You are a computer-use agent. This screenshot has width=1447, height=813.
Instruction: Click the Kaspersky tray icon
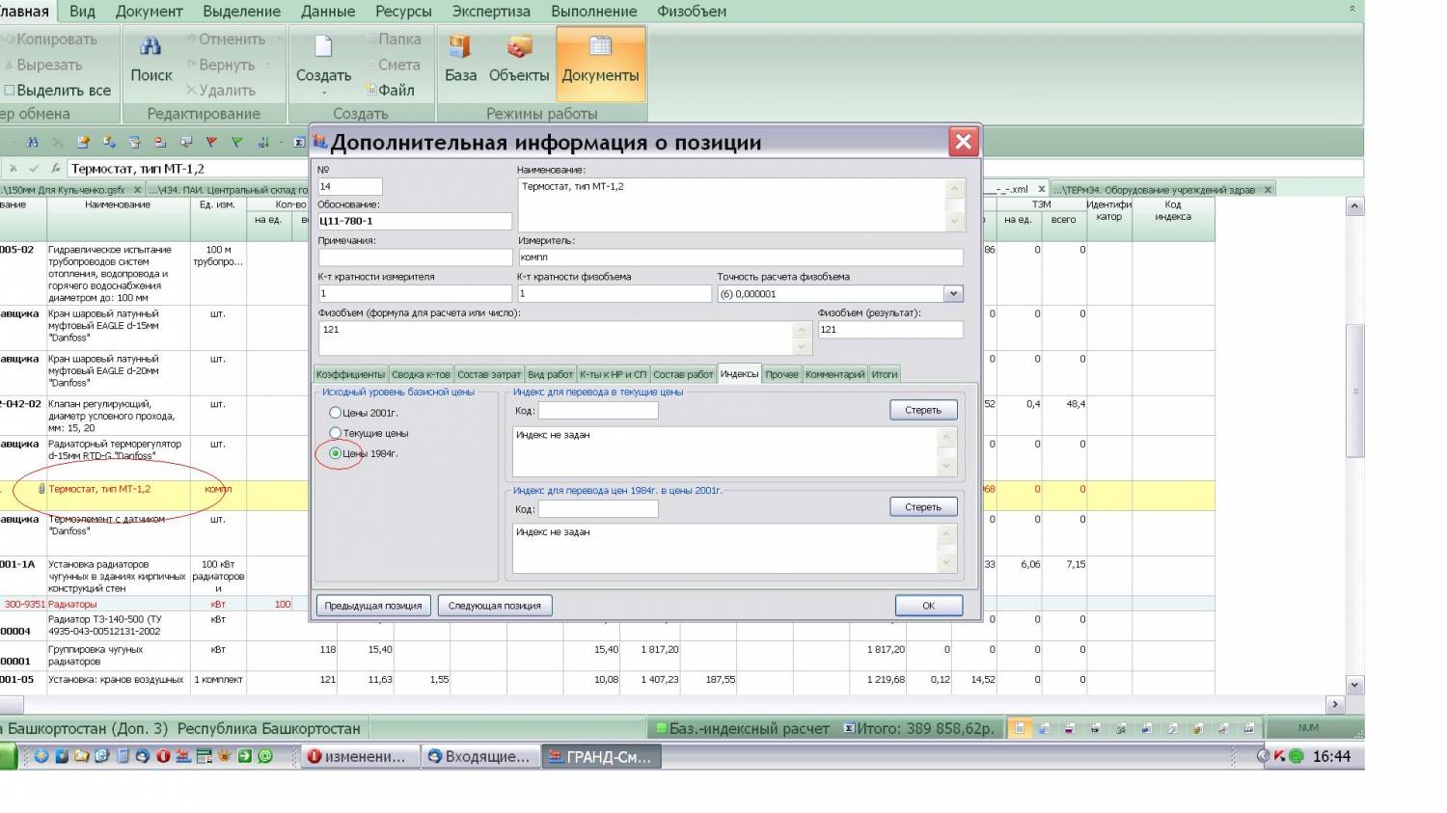1279,756
